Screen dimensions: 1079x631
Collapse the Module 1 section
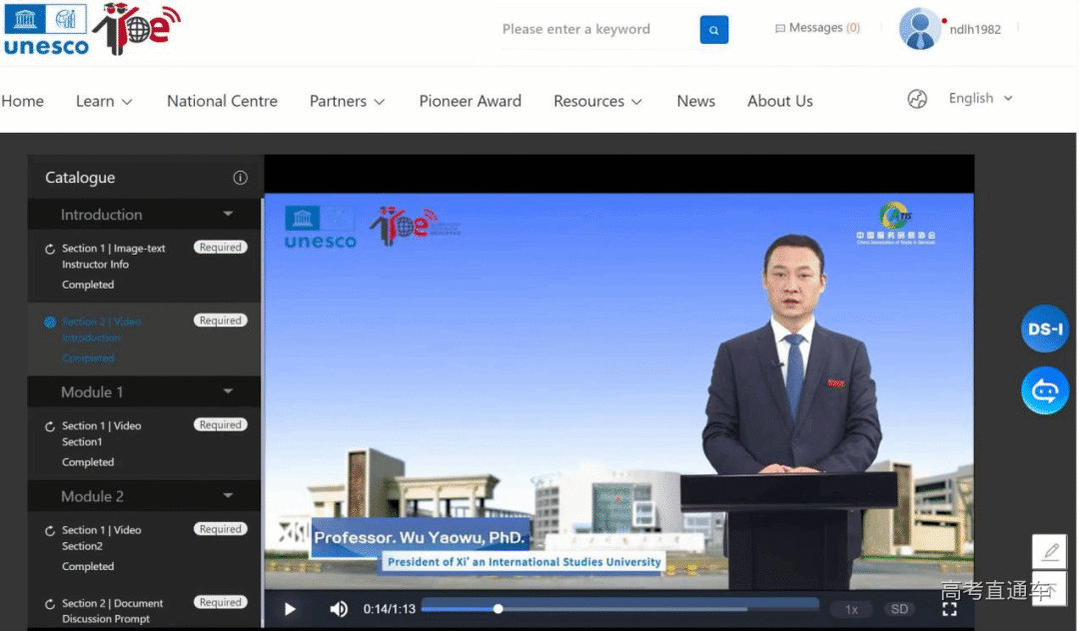pos(228,392)
